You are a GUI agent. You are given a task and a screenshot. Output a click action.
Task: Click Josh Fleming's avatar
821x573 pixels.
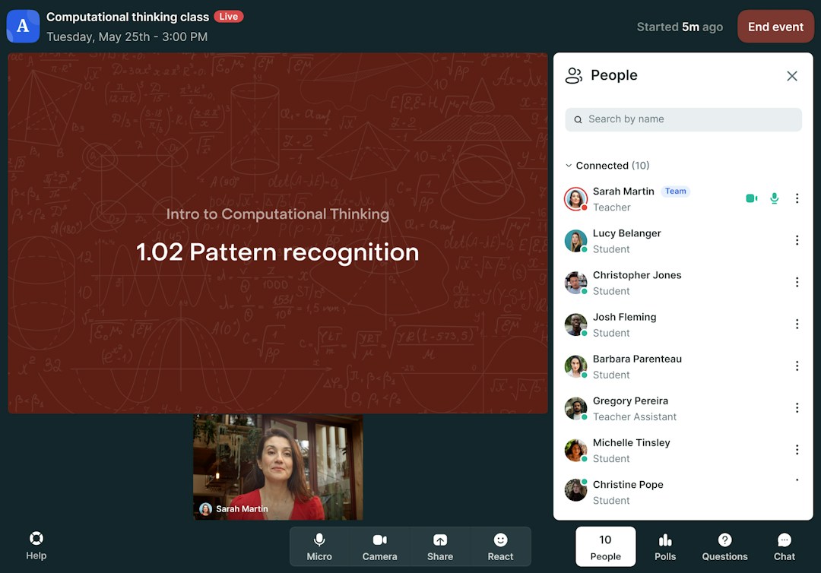pyautogui.click(x=575, y=324)
